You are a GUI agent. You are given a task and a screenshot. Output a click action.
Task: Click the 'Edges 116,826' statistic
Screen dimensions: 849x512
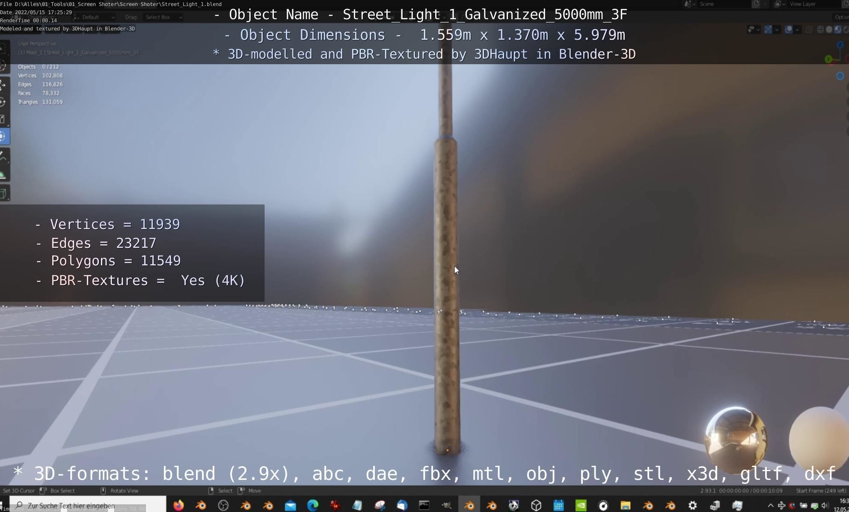click(x=40, y=84)
